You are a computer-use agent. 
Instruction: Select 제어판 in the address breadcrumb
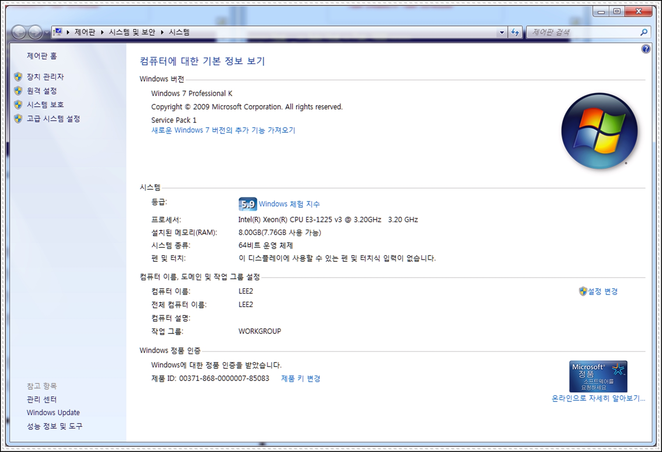pos(85,32)
